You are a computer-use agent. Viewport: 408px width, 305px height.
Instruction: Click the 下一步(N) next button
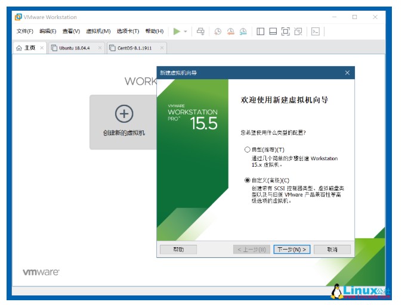[292, 250]
